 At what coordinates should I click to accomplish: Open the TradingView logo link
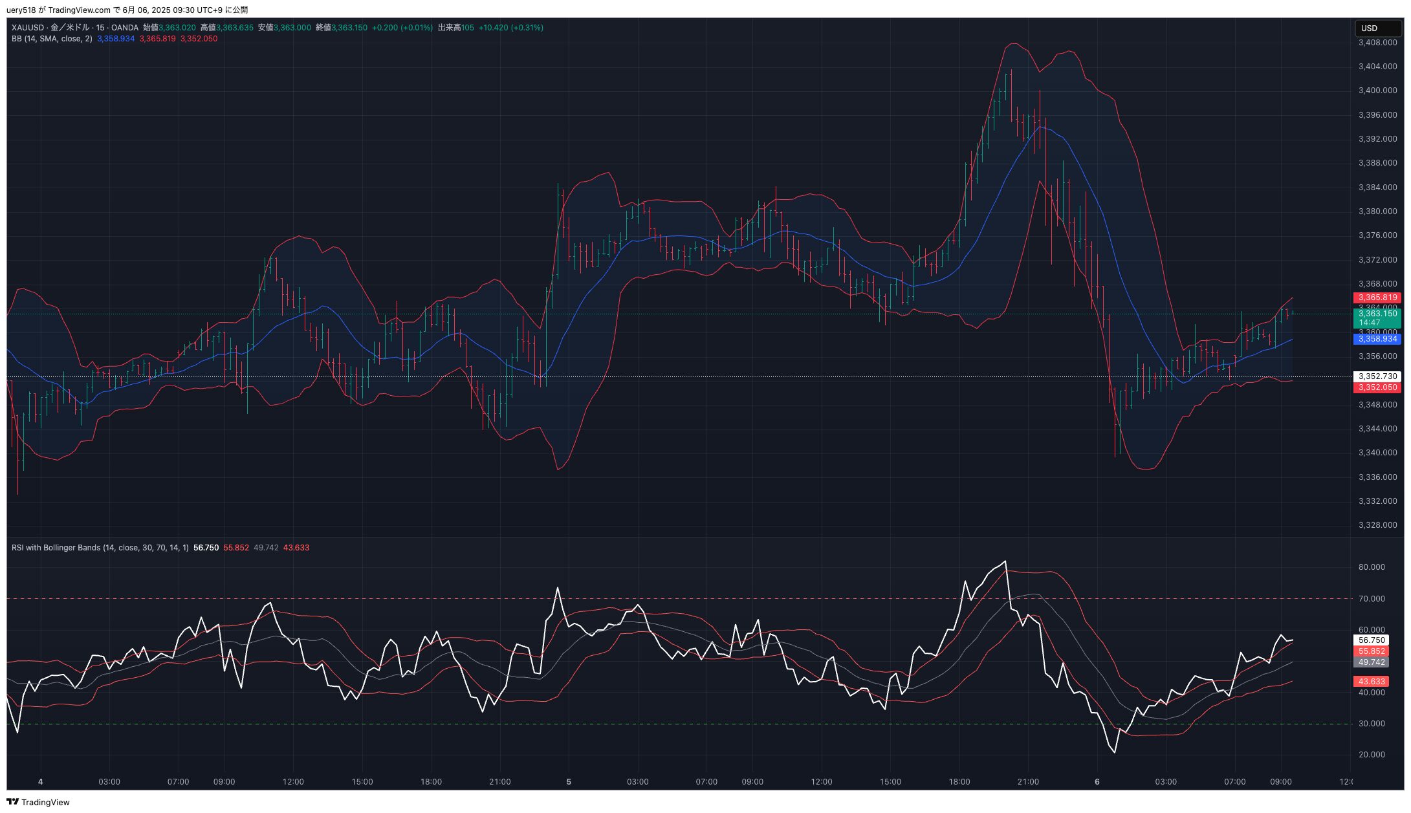(x=38, y=802)
